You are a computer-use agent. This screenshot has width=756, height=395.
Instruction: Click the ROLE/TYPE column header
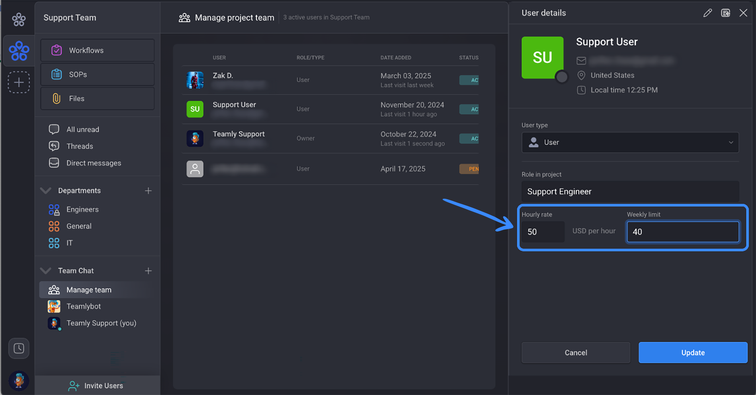pyautogui.click(x=310, y=58)
